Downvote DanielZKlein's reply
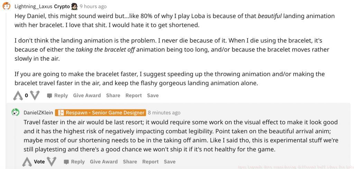This screenshot has height=169, width=354. point(52,162)
